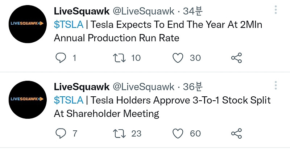Retweet the Tesla annual production run rate tweet
Viewport: 290px width, 151px height.
(119, 58)
